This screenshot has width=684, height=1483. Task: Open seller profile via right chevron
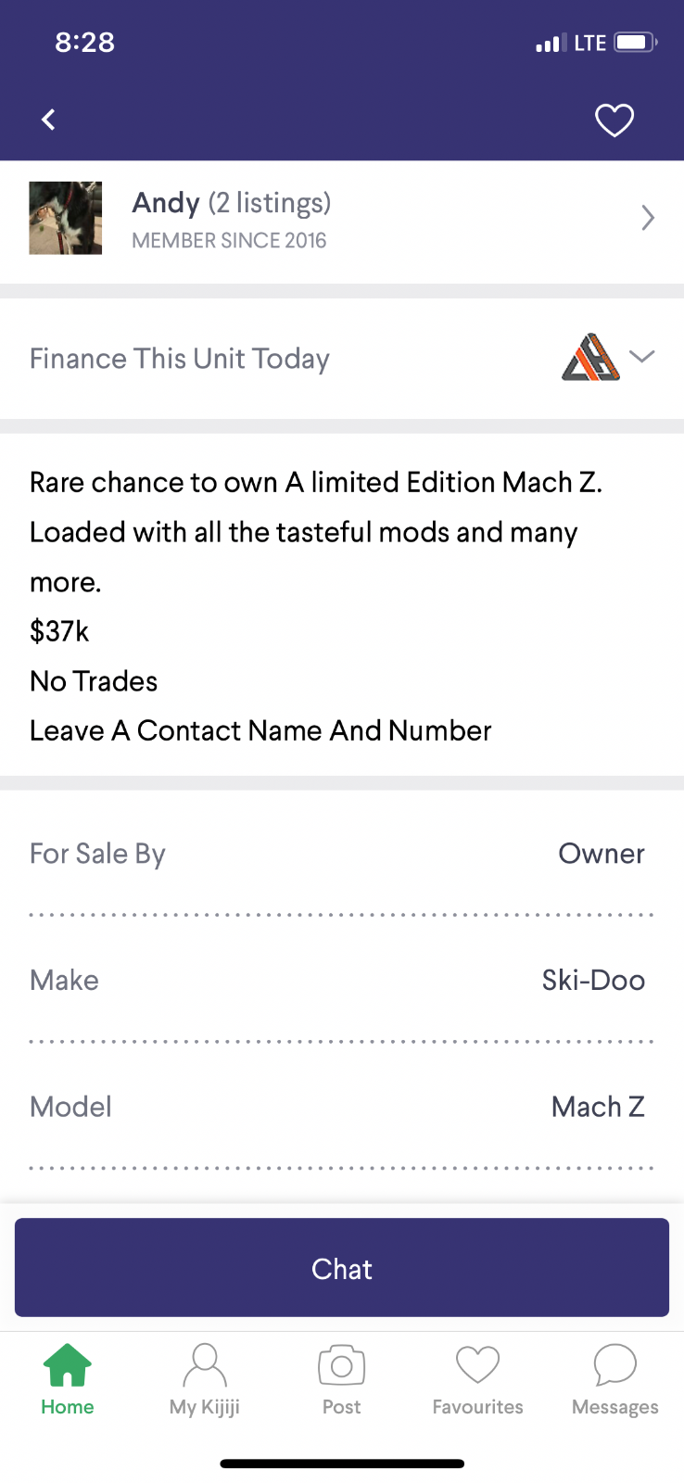coord(648,218)
